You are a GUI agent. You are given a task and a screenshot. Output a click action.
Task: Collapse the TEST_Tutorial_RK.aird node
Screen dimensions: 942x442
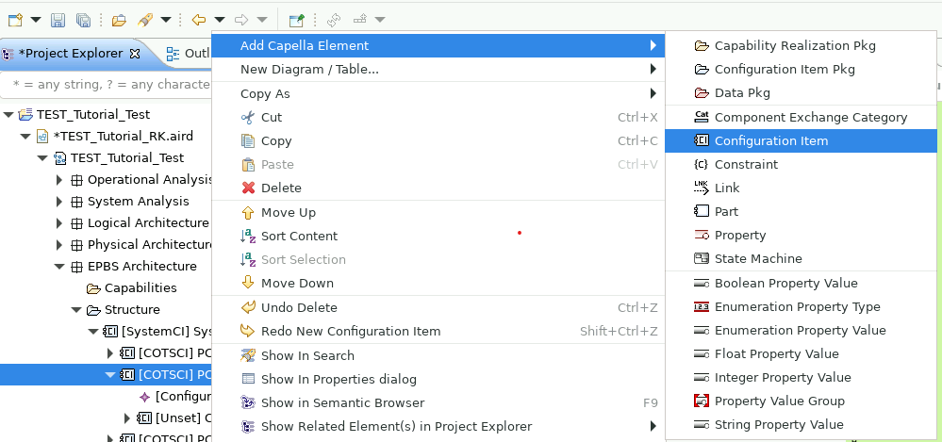point(25,137)
